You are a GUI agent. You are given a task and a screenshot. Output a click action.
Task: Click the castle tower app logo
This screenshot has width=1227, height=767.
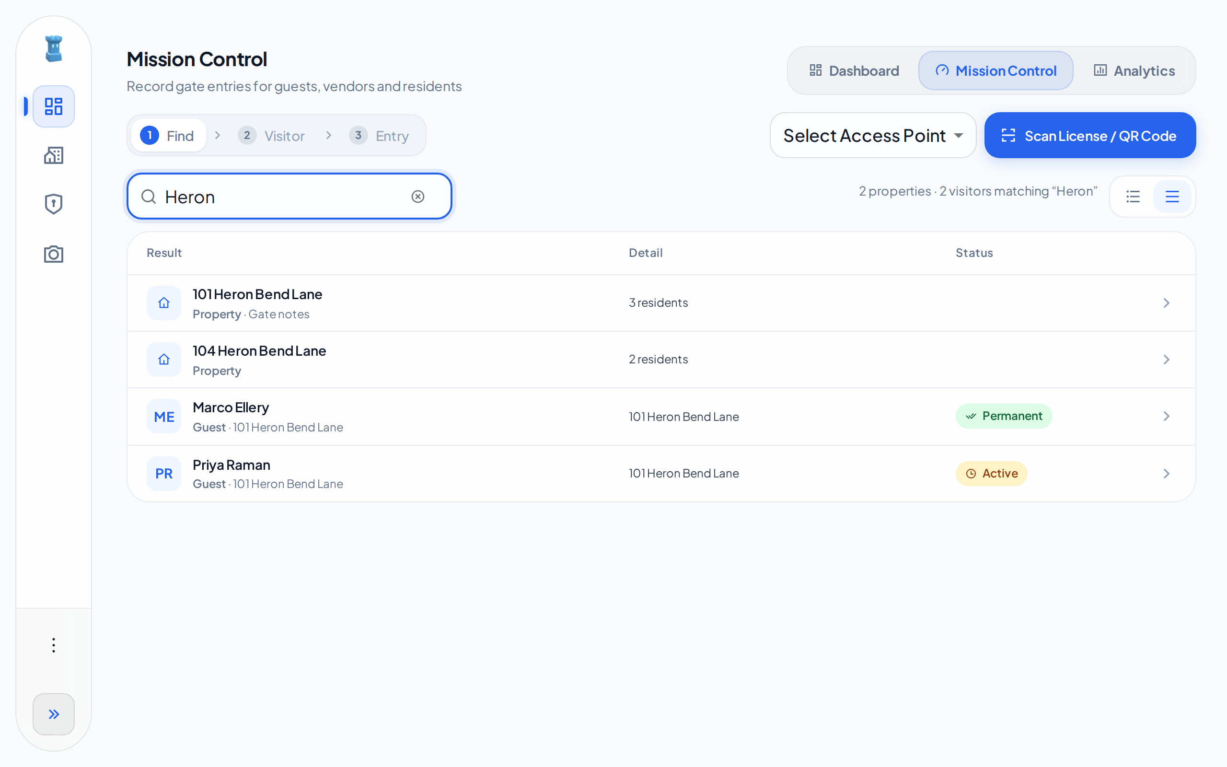point(53,49)
